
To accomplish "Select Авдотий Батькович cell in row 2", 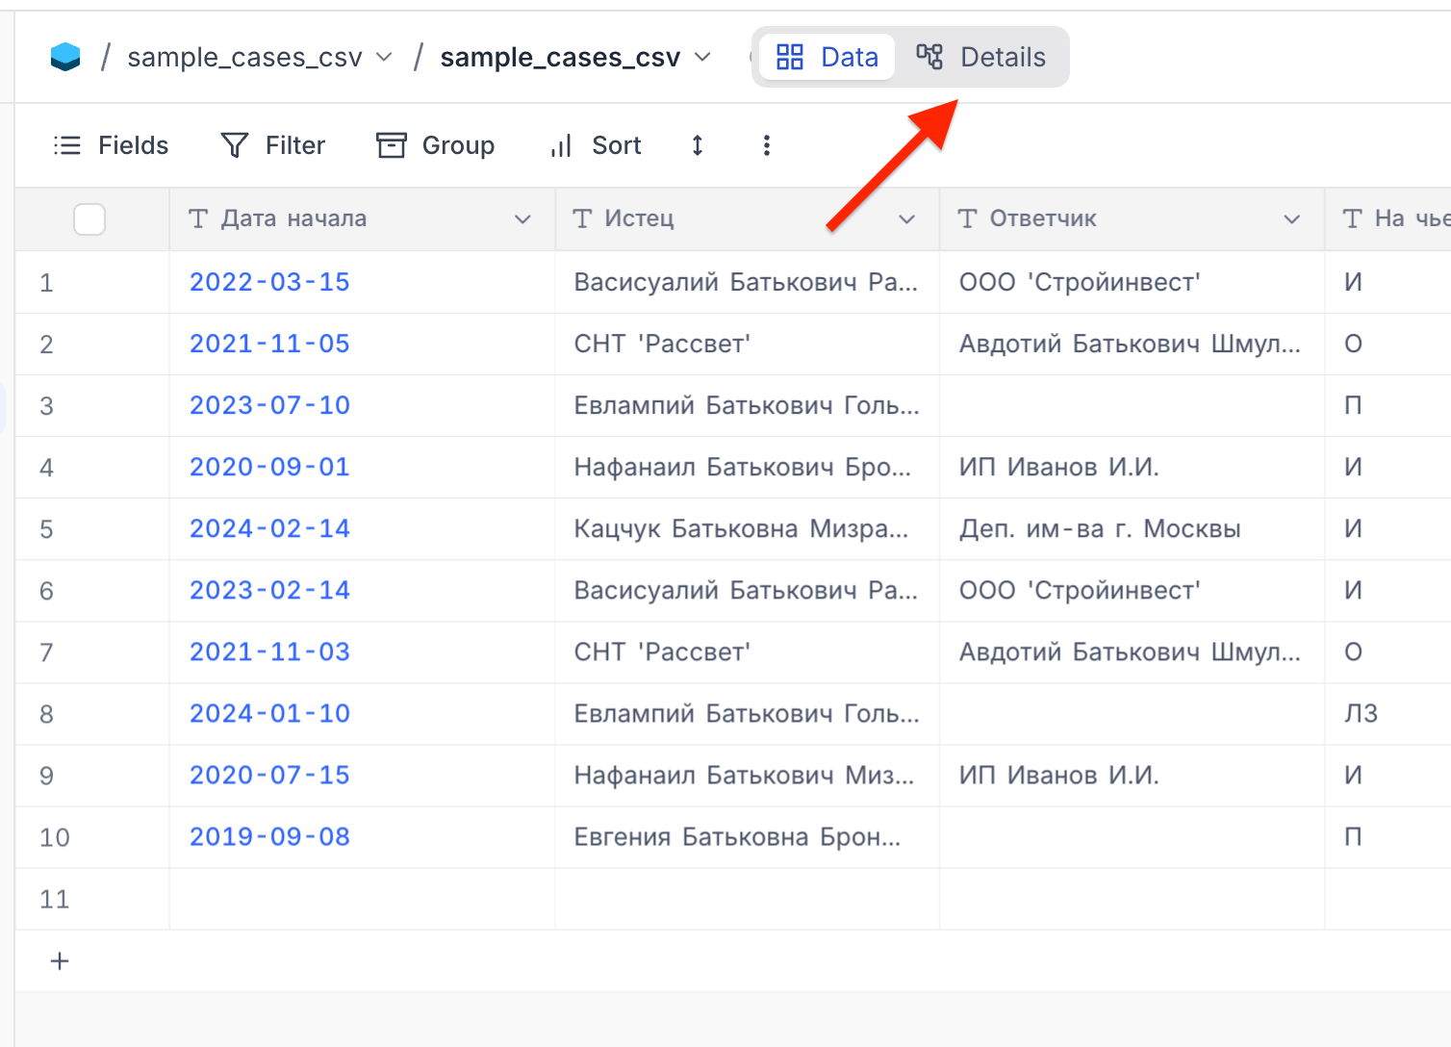I will (x=1133, y=344).
